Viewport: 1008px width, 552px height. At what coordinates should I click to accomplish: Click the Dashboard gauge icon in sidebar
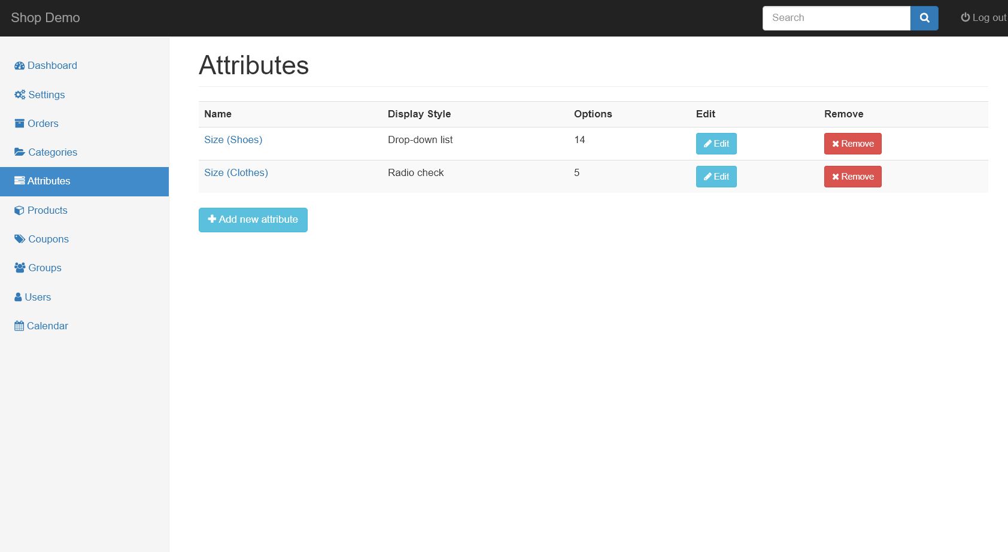(19, 66)
